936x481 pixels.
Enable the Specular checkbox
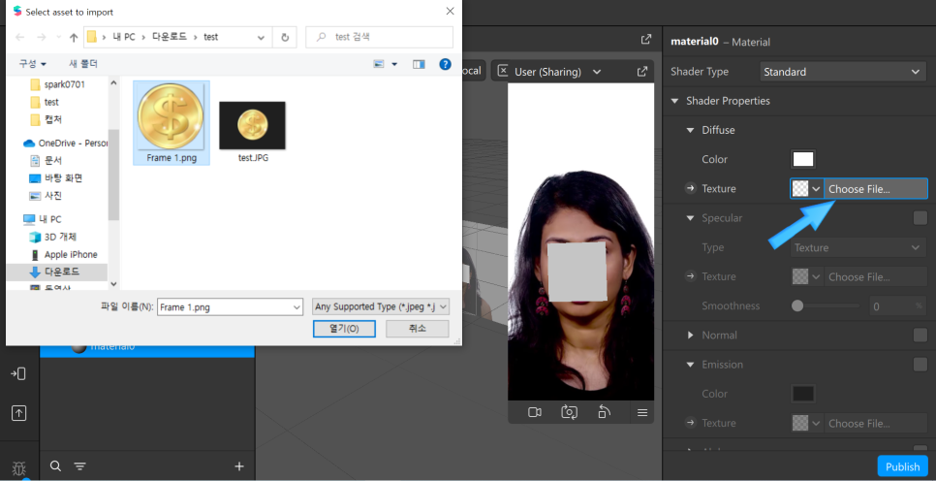point(920,218)
